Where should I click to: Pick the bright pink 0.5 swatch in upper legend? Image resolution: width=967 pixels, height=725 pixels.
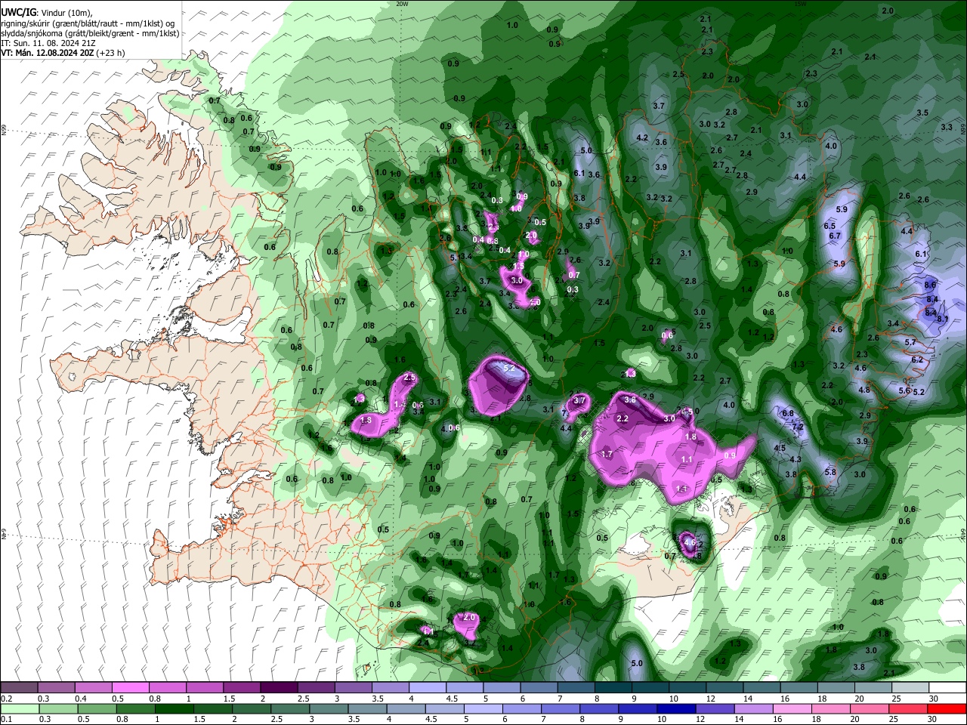[x=131, y=687]
